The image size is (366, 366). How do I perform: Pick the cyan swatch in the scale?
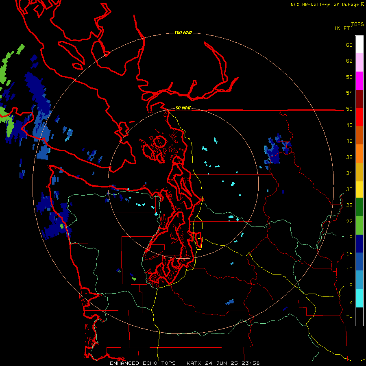(x=359, y=298)
